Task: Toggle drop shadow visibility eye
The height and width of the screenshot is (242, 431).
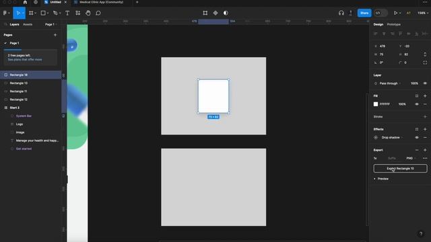Action: click(417, 137)
